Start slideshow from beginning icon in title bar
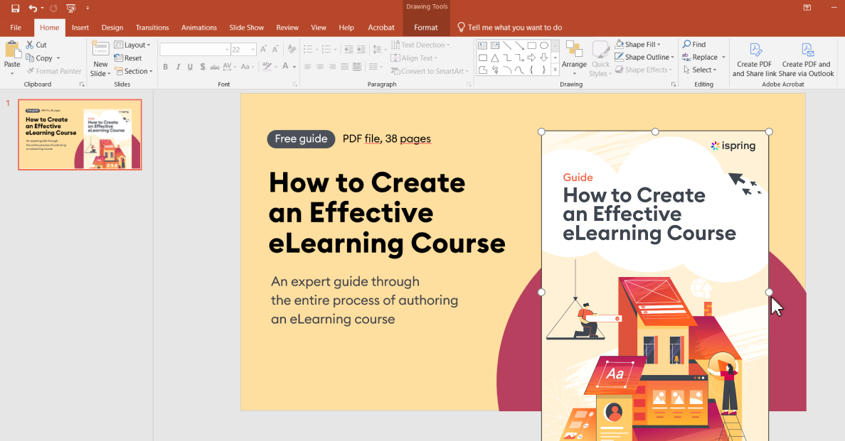 tap(70, 8)
